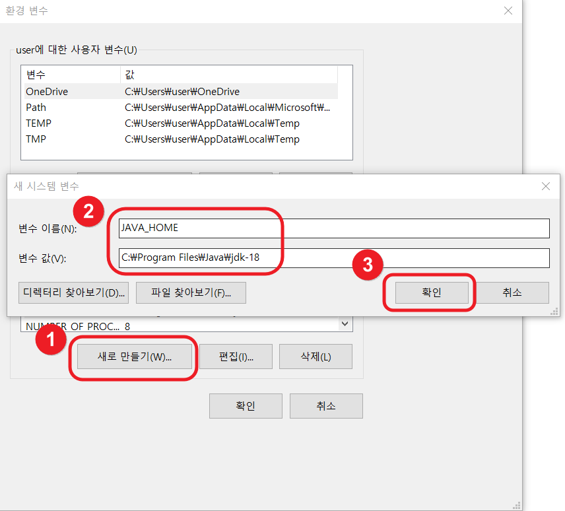Click the bottom 취소 button of 환경 변수
Image resolution: width=565 pixels, height=511 pixels.
326,406
